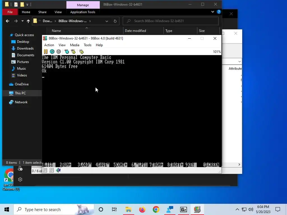Viewport: 287px width, 215px height.
Task: Click the Explorer search box
Action: 171,21
